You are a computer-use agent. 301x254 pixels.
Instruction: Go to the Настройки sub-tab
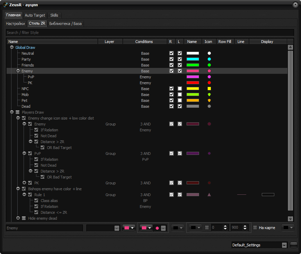point(15,24)
